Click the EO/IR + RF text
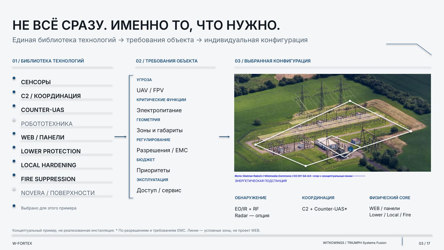Image resolution: width=444 pixels, height=250 pixels. [247, 209]
